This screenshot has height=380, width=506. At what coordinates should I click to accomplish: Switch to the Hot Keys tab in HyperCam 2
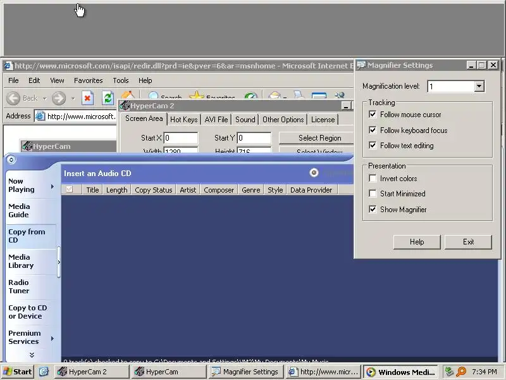click(x=183, y=120)
